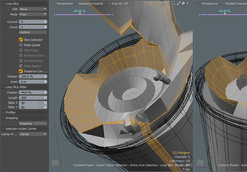Click the viewport rotate icon

coord(168,3)
